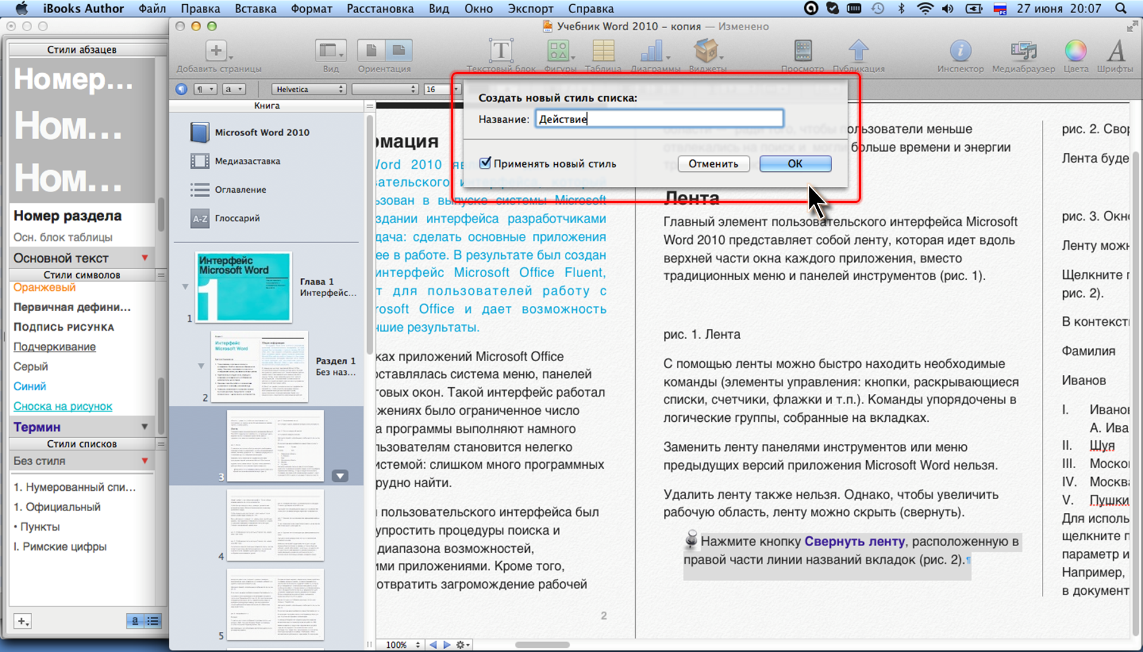This screenshot has height=652, width=1143.
Task: Click the Spotlight search icon in menu bar
Action: point(1120,8)
